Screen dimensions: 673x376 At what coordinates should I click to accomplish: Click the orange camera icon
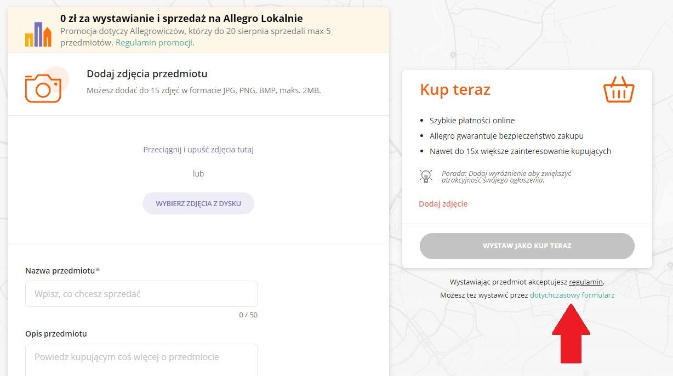coord(43,88)
